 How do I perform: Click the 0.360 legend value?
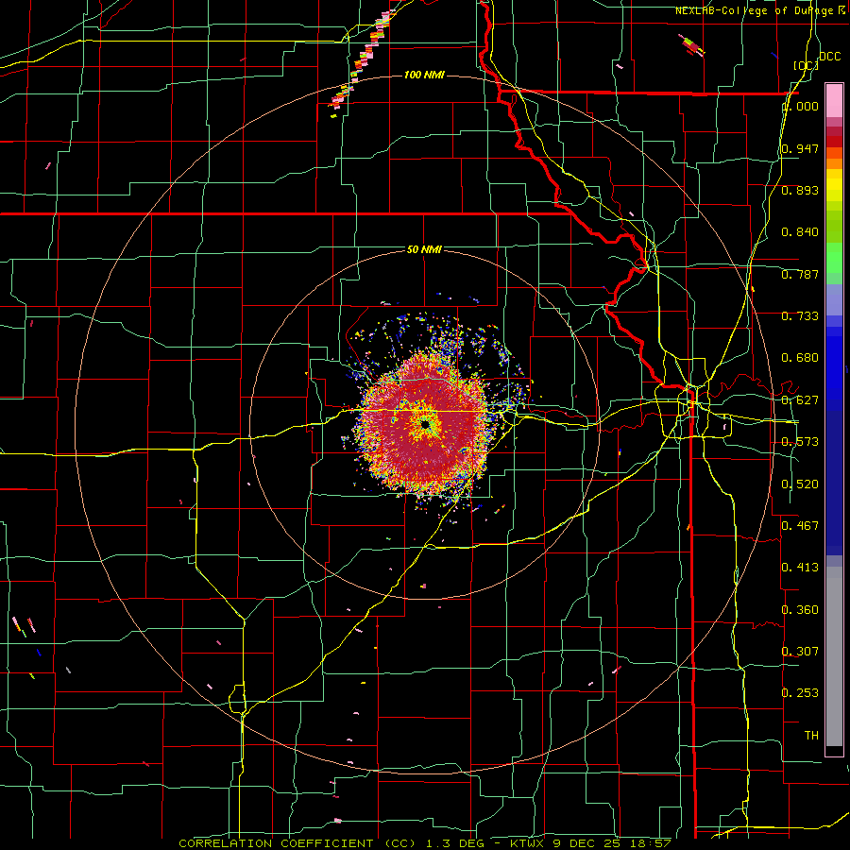click(x=800, y=610)
